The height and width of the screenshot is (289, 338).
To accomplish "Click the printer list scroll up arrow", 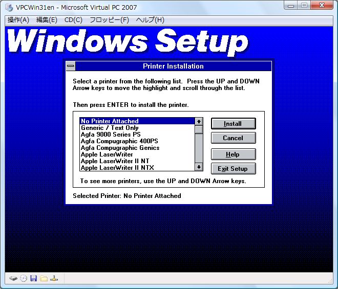I will point(199,121).
